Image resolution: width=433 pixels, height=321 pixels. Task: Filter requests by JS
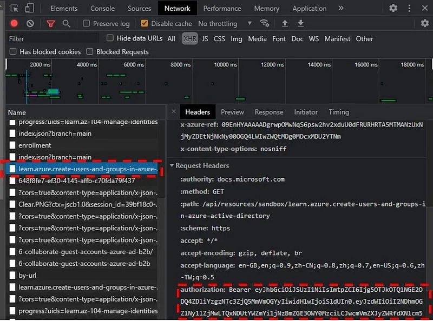pyautogui.click(x=205, y=39)
